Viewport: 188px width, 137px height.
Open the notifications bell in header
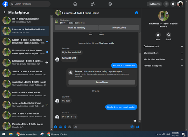tap(173, 4)
